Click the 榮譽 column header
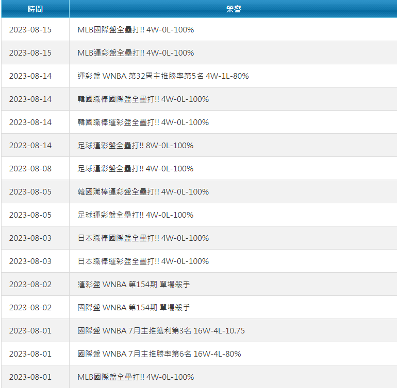397x388 pixels. (233, 9)
